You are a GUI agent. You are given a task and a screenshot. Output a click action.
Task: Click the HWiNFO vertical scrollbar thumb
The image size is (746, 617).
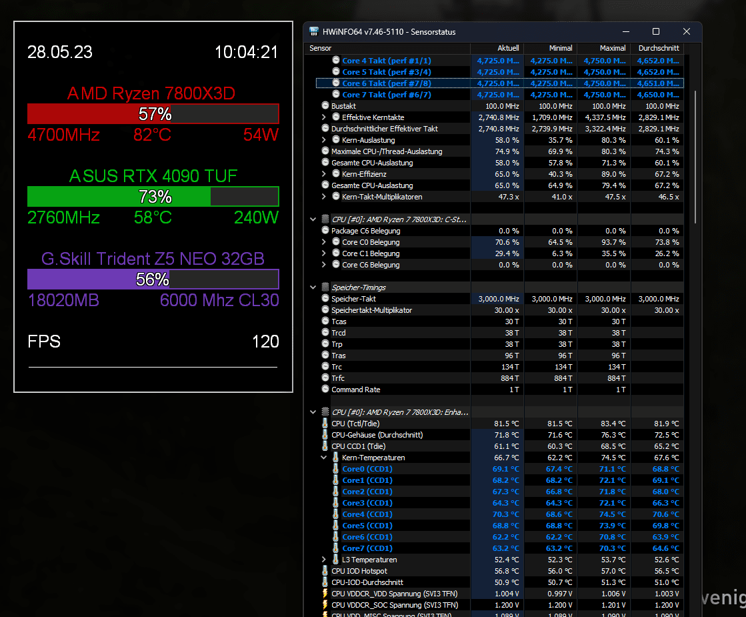coord(695,157)
